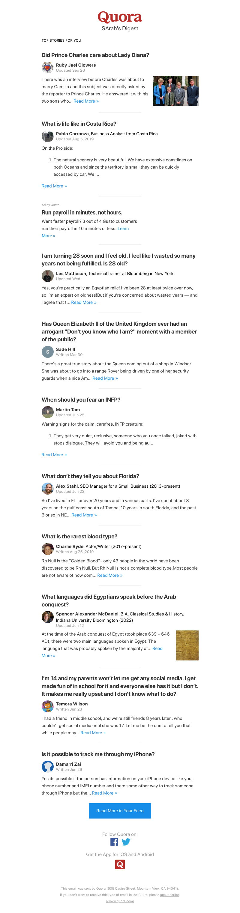The image size is (240, 913).
Task: Click the red Quora app icon
Action: click(x=120, y=864)
